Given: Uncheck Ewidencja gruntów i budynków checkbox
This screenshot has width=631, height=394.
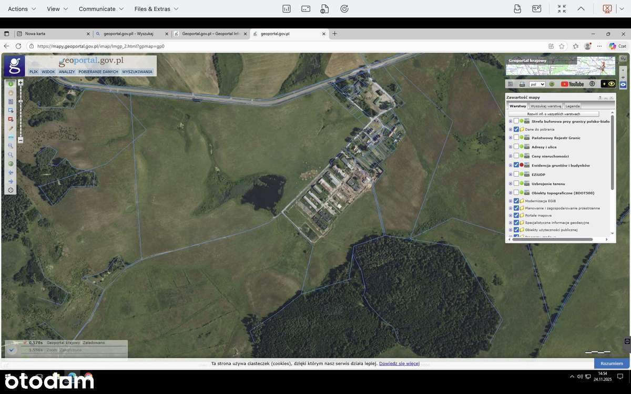Looking at the screenshot, I should pos(516,165).
